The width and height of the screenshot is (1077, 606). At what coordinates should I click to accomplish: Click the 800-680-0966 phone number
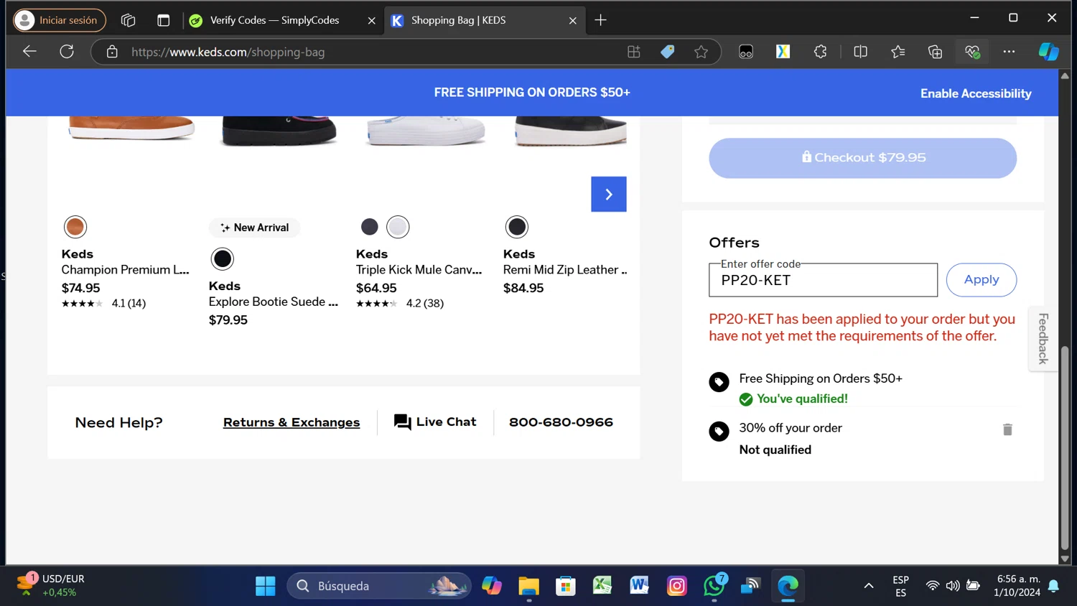pos(561,422)
